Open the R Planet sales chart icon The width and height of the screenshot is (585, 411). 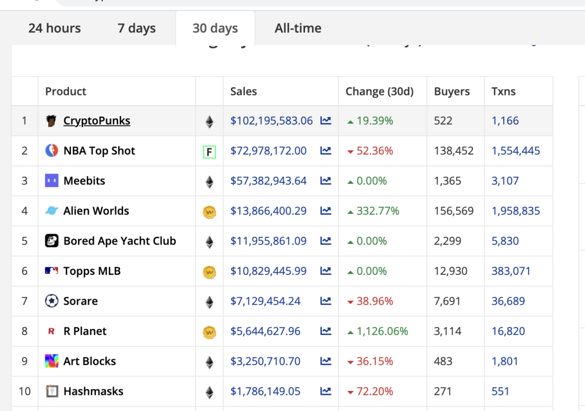(326, 331)
